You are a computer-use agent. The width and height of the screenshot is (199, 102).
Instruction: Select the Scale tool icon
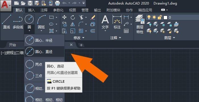click(x=73, y=31)
